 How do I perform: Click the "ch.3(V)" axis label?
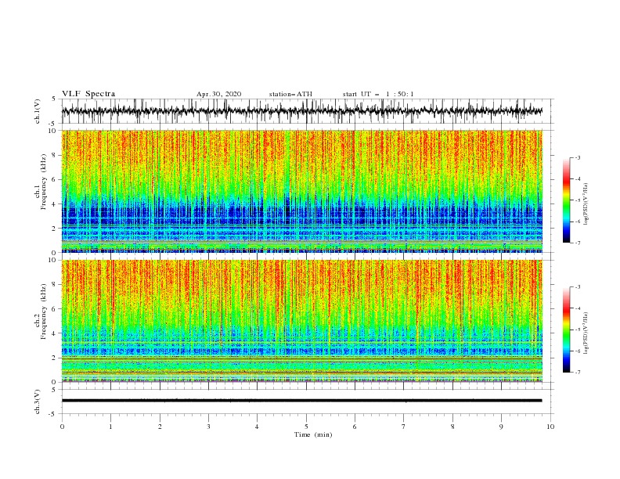pos(38,402)
